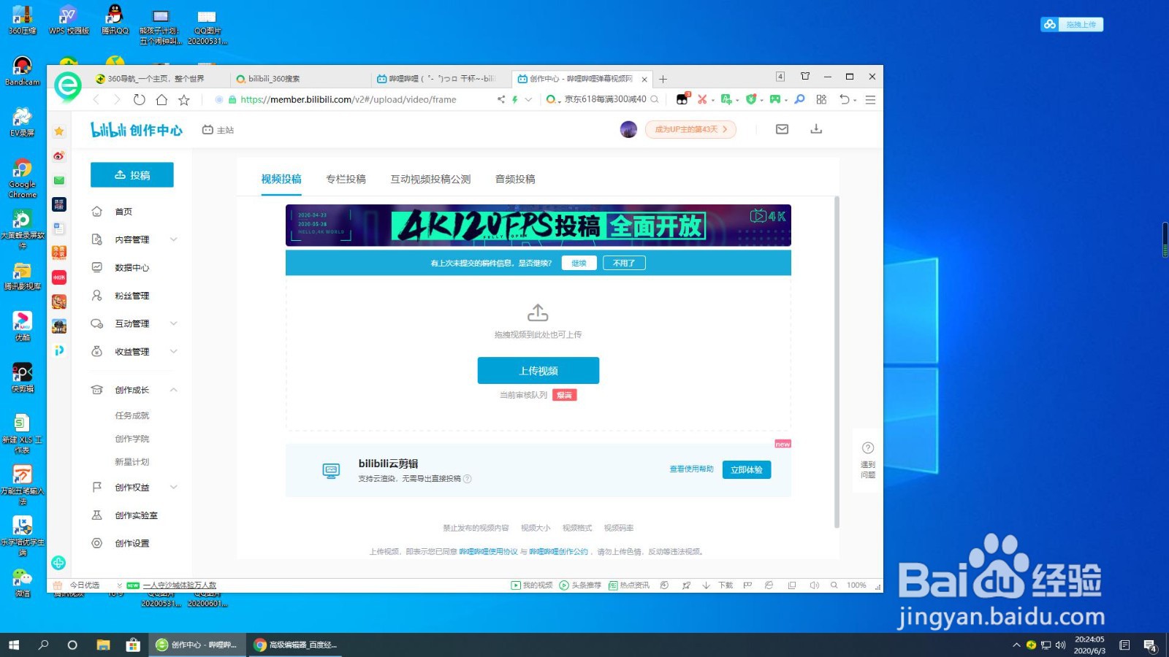This screenshot has width=1169, height=657.
Task: Click the speaker volume icon in the status bar
Action: tap(815, 585)
